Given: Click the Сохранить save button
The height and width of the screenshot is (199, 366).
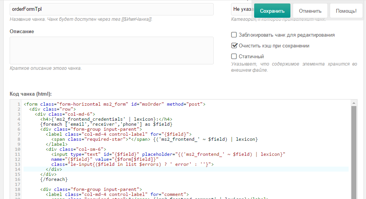Looking at the screenshot, I should coord(272,11).
